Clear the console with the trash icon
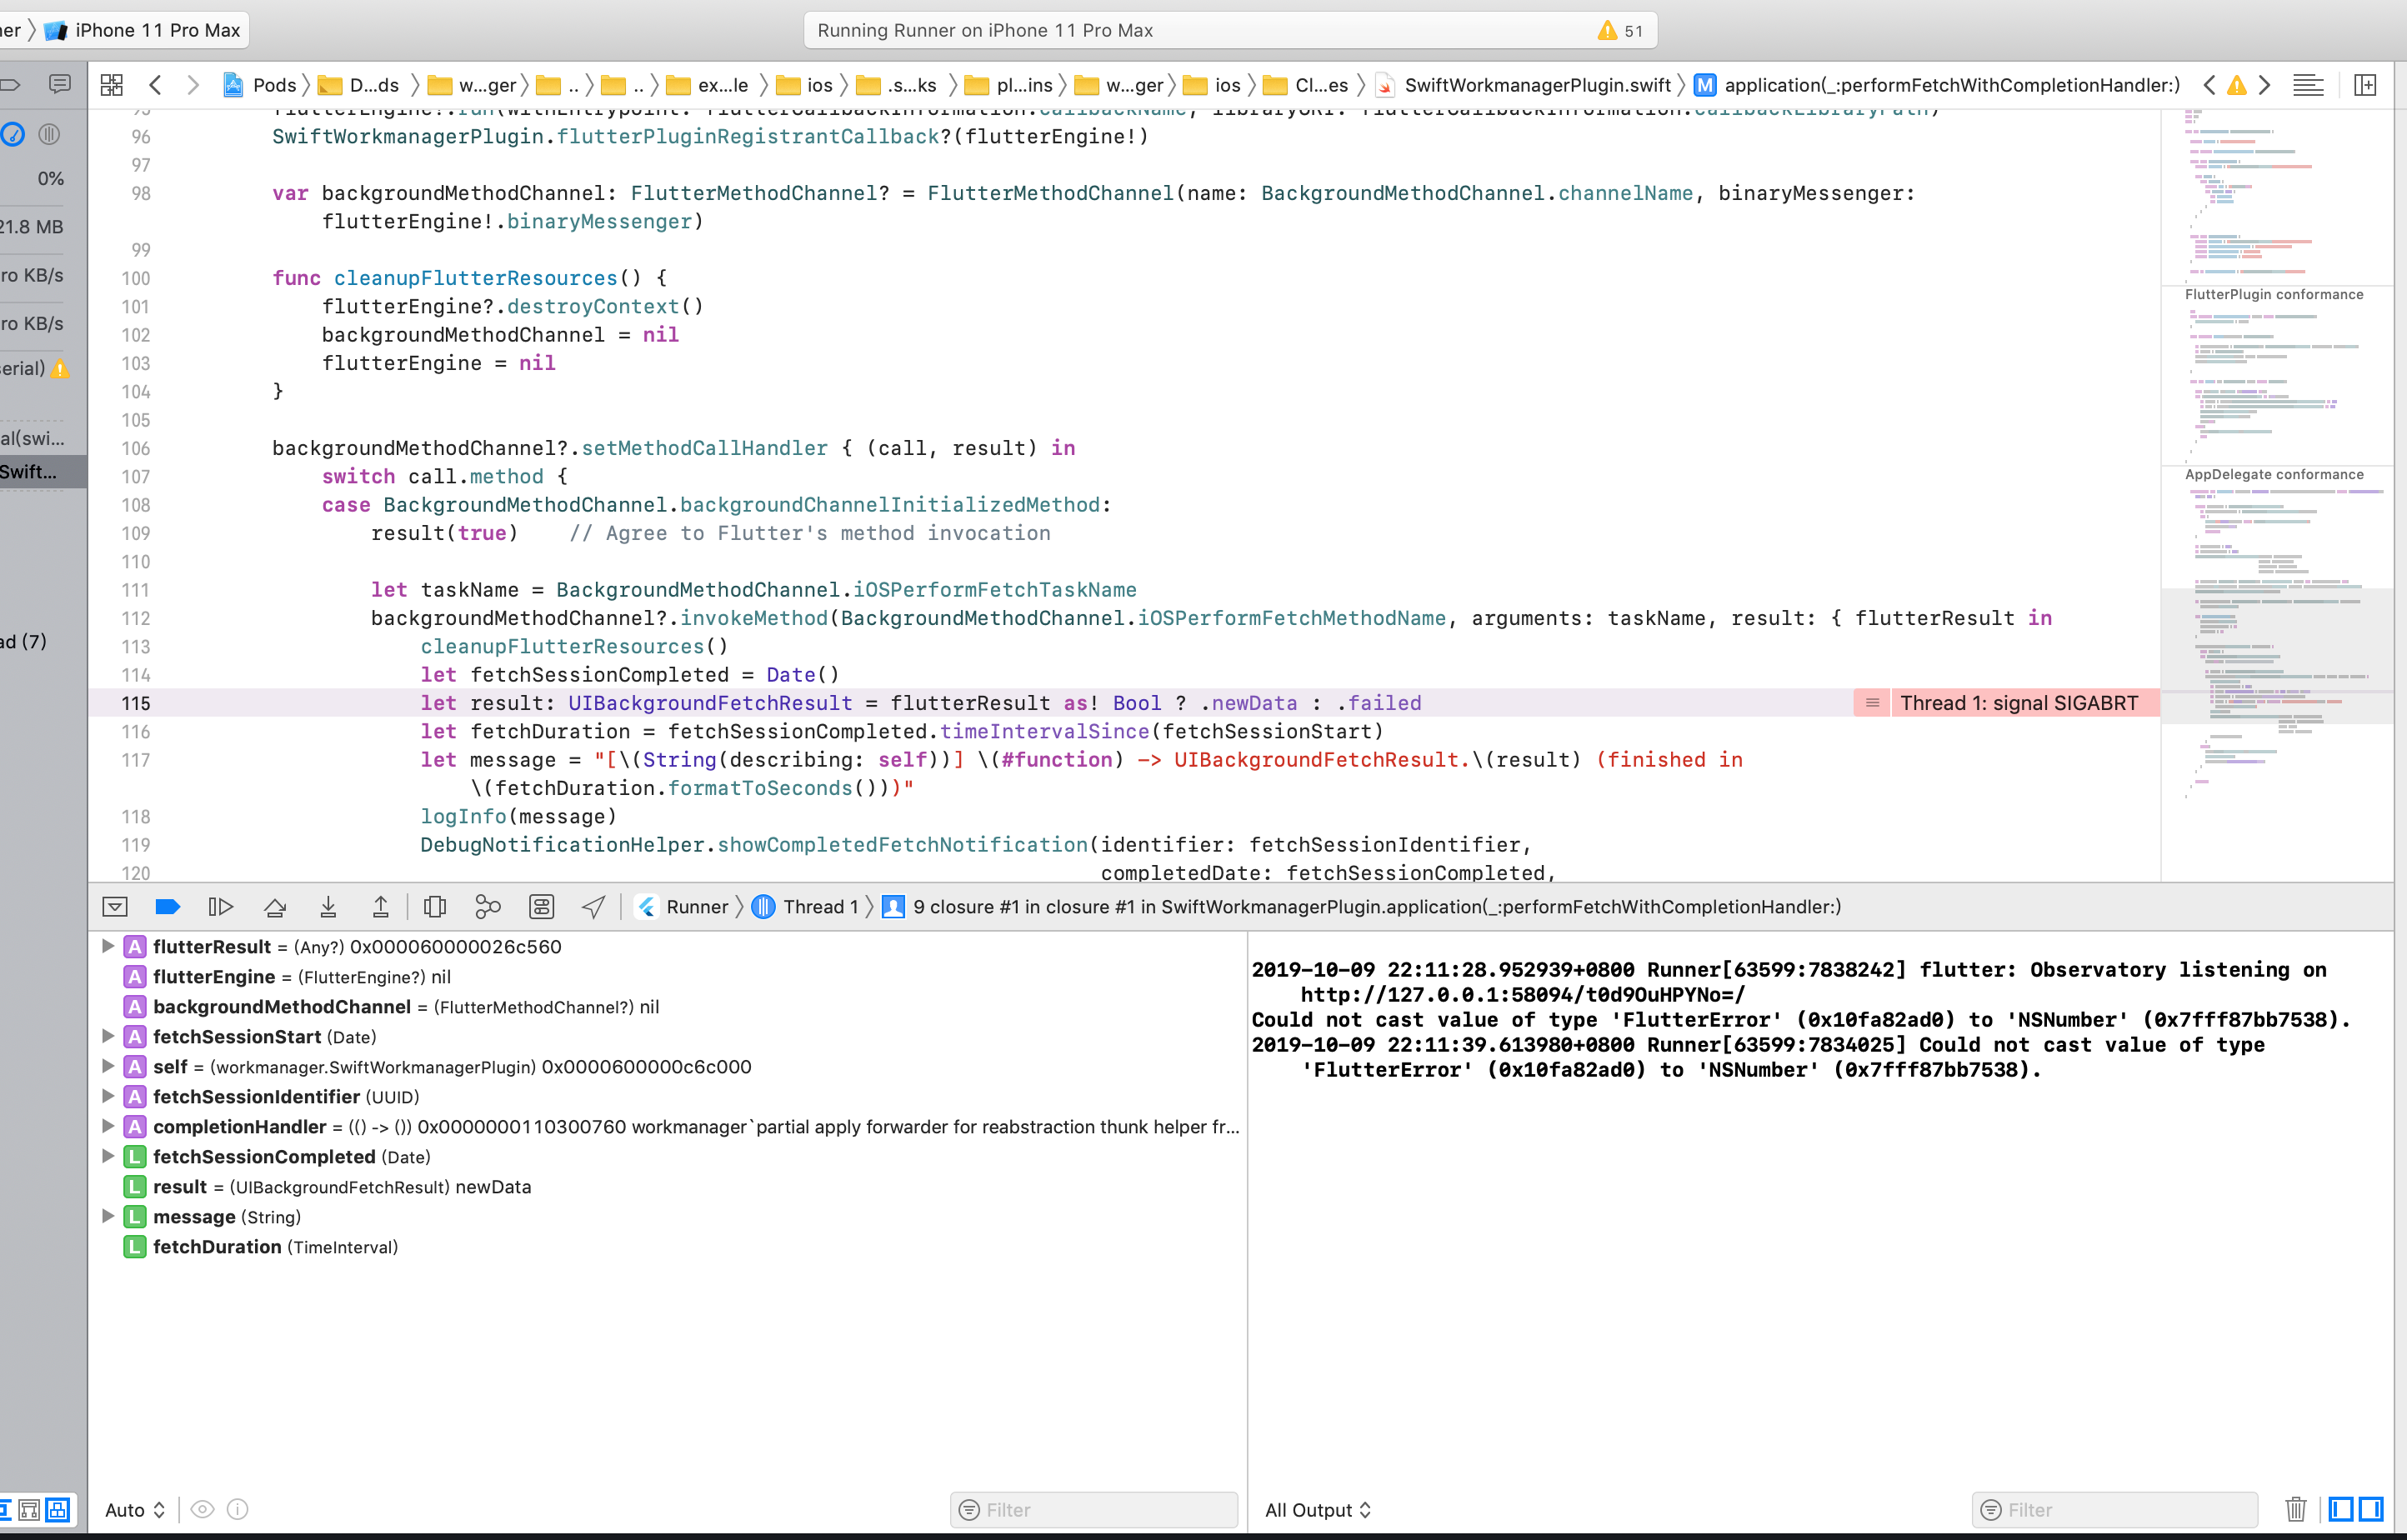 [x=2296, y=1509]
